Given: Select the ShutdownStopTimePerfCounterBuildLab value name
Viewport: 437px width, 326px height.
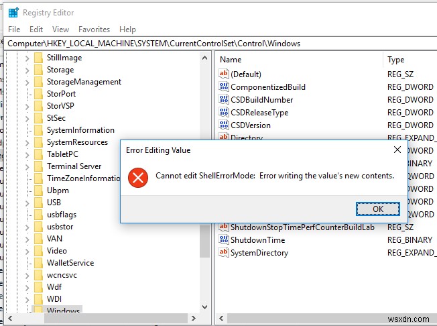Looking at the screenshot, I should [302, 227].
